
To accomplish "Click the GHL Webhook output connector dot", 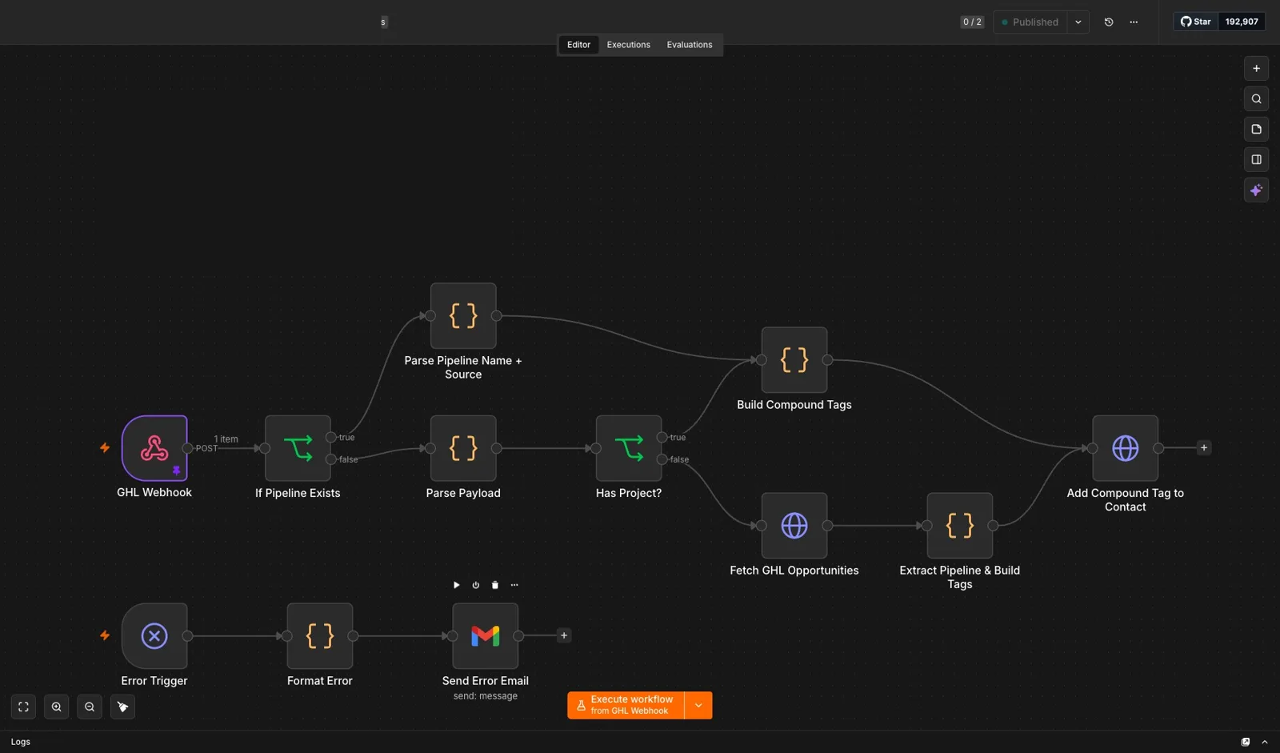I will tap(188, 448).
